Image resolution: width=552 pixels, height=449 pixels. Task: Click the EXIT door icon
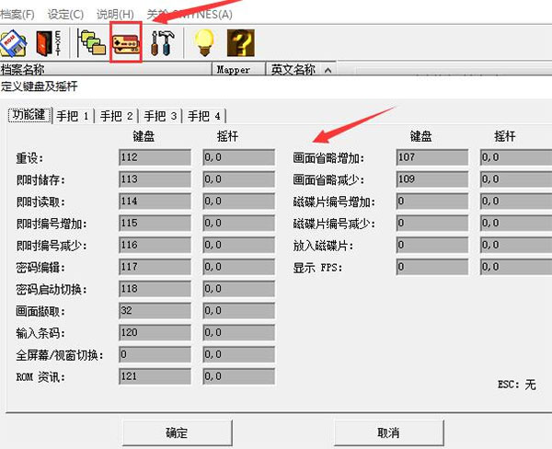[46, 43]
